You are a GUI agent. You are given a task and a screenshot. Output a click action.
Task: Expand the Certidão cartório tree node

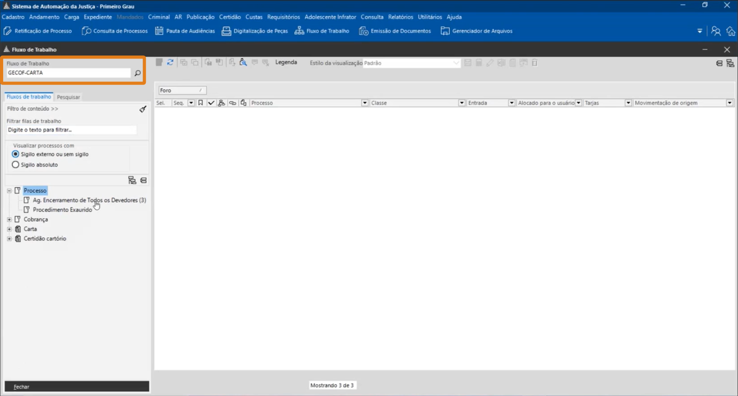click(x=9, y=239)
